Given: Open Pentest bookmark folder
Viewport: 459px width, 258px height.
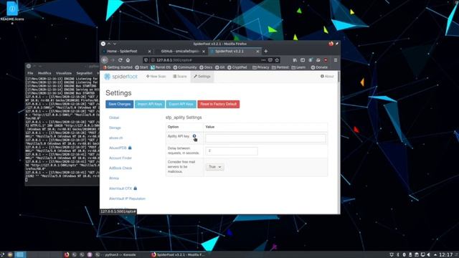Looking at the screenshot, I should click(x=280, y=67).
